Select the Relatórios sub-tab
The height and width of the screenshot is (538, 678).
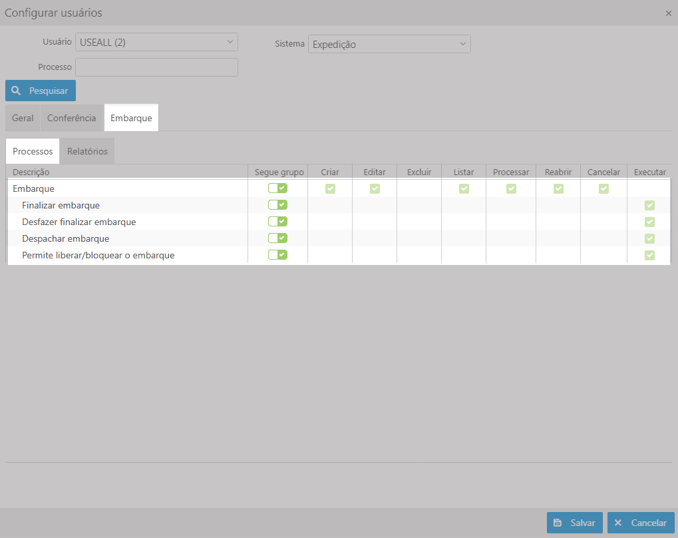tap(87, 151)
